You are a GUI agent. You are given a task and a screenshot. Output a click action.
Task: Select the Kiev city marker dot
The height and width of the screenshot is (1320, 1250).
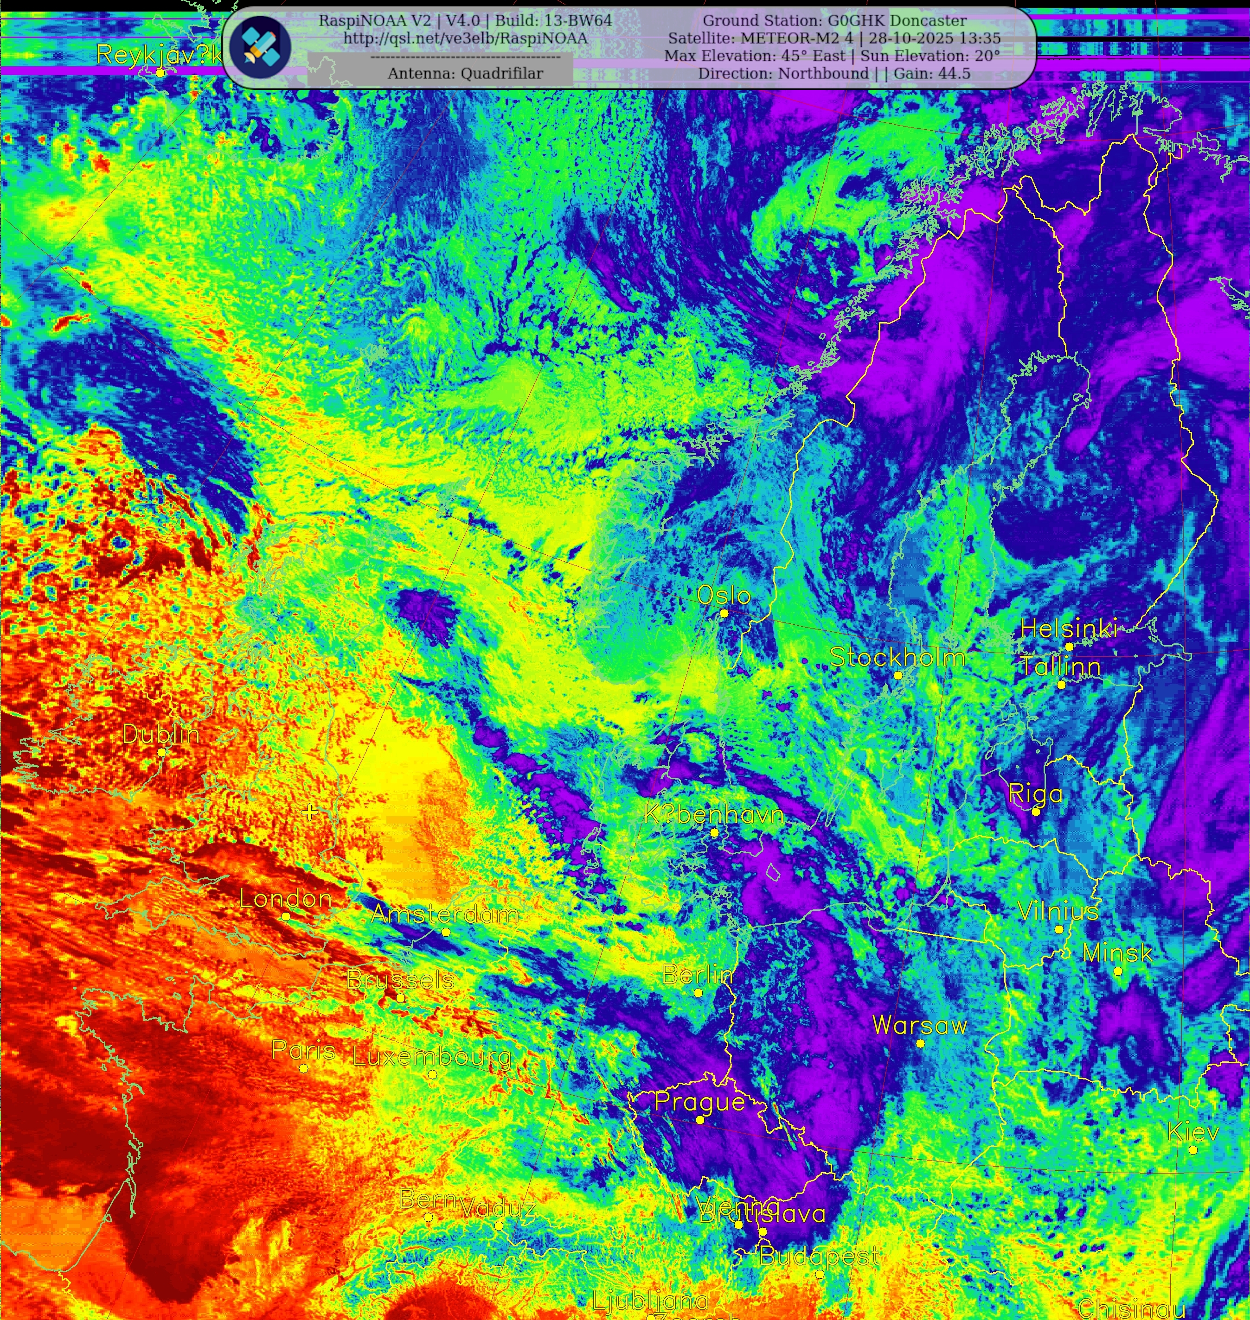click(1192, 1149)
